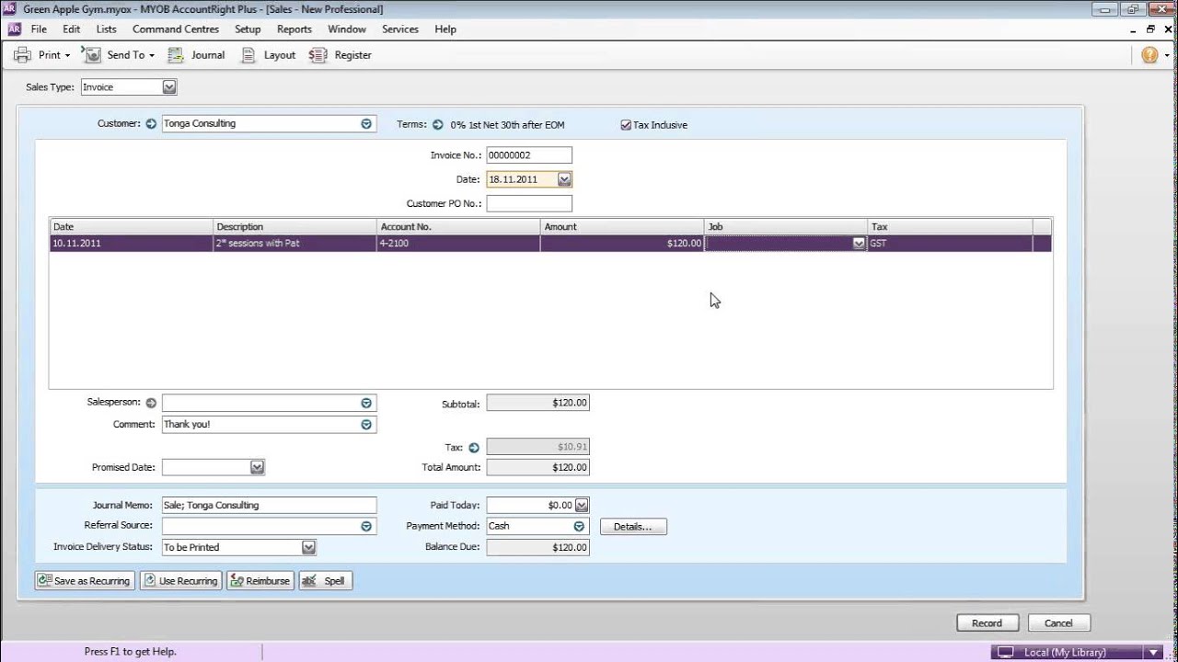The image size is (1178, 662).
Task: Expand the Comment list
Action: pyautogui.click(x=366, y=425)
